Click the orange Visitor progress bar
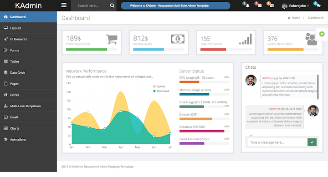 pyautogui.click(x=286, y=50)
